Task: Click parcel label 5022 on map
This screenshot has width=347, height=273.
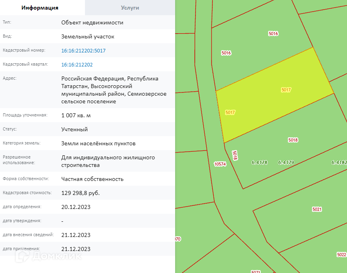Action: 341,255
